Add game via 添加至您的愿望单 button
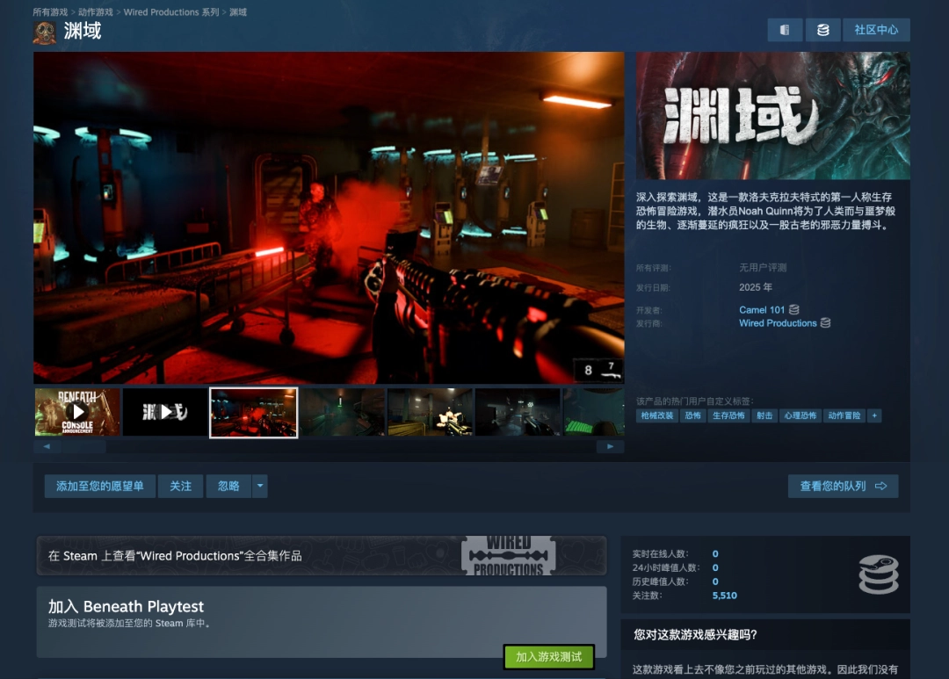 [x=99, y=486]
